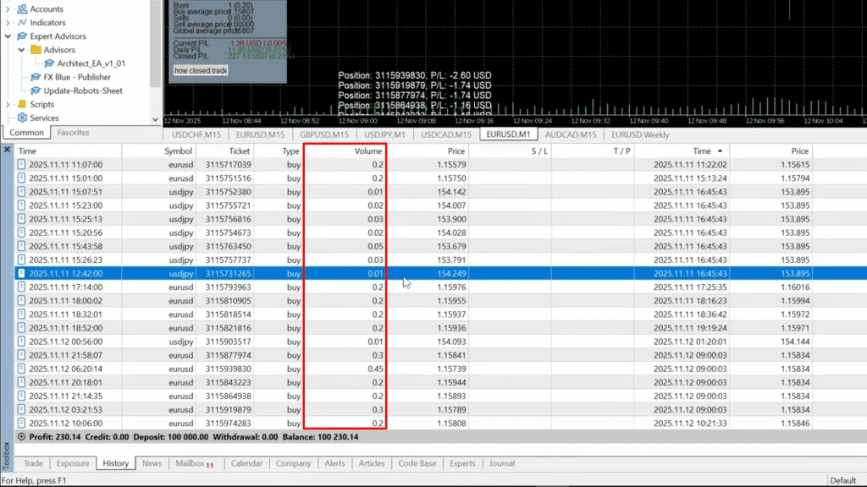
Task: Close the Toolbox panel with X icon
Action: coord(8,150)
